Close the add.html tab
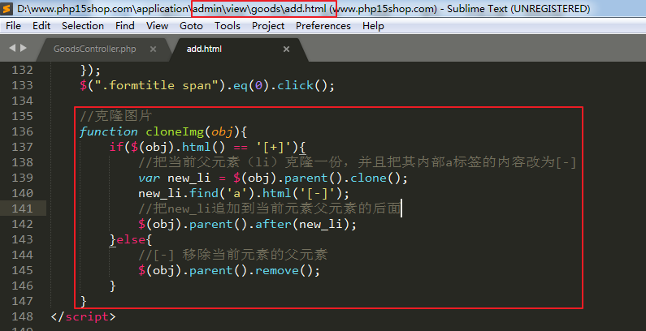 click(285, 49)
